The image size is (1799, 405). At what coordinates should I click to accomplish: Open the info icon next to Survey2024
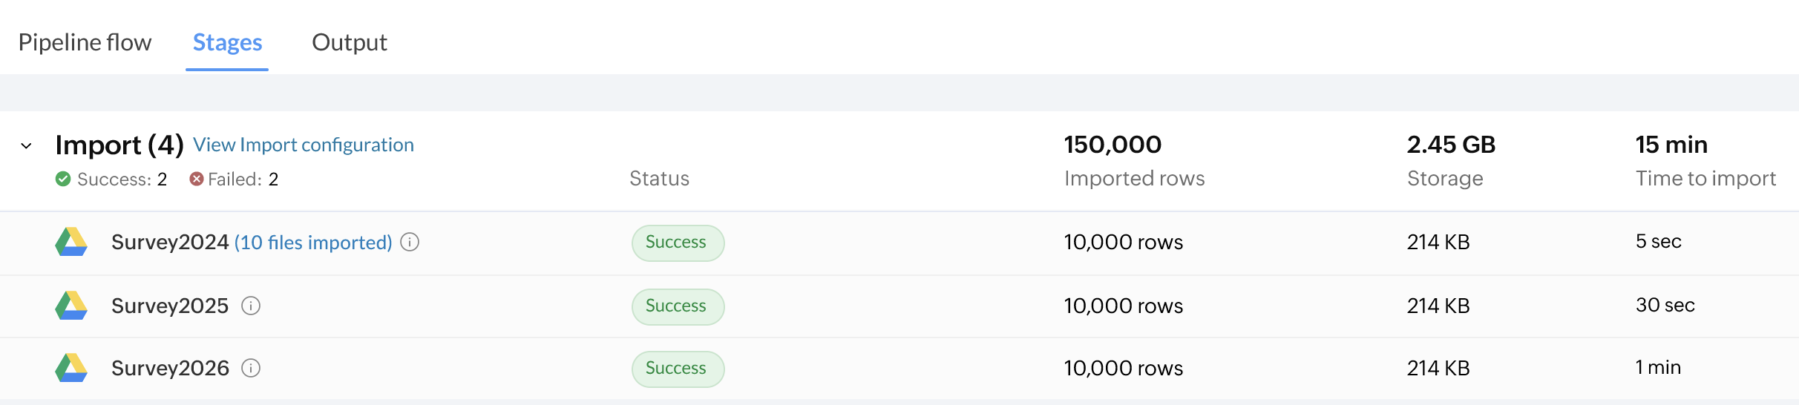coord(410,242)
